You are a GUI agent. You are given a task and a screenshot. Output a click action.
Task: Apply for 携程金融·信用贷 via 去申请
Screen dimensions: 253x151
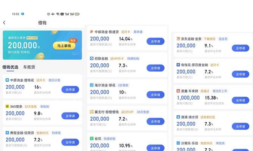pyautogui.click(x=70, y=142)
